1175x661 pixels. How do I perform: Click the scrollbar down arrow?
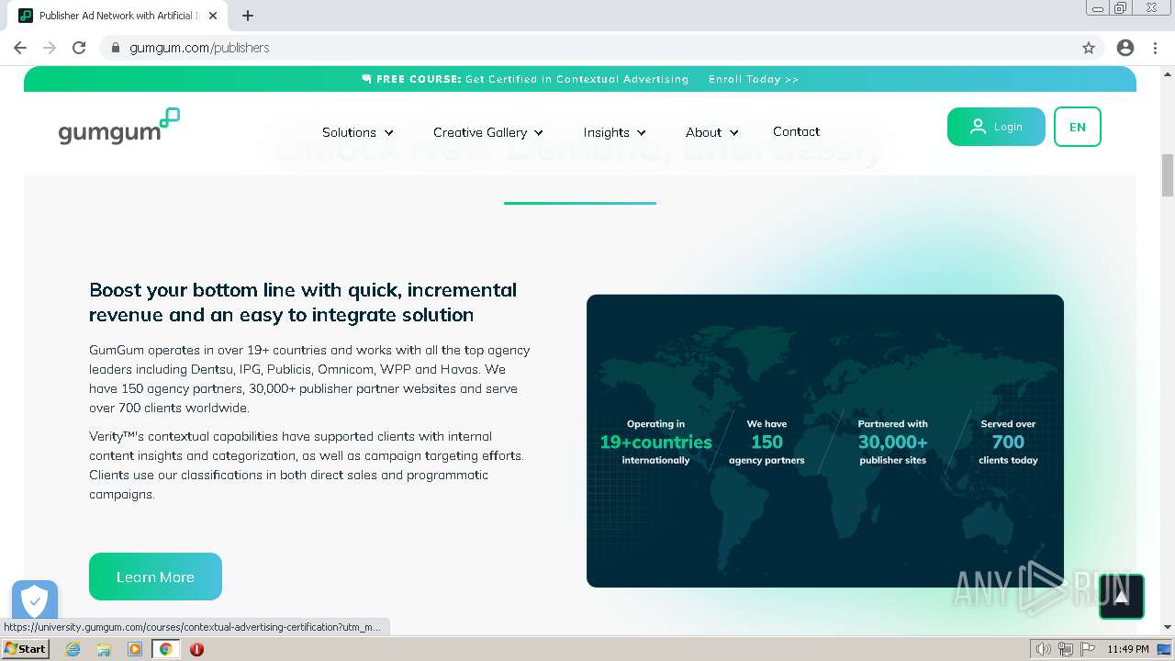1168,627
